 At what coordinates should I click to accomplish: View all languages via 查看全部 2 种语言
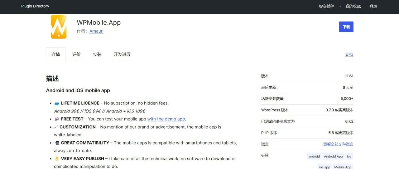[x=338, y=144]
